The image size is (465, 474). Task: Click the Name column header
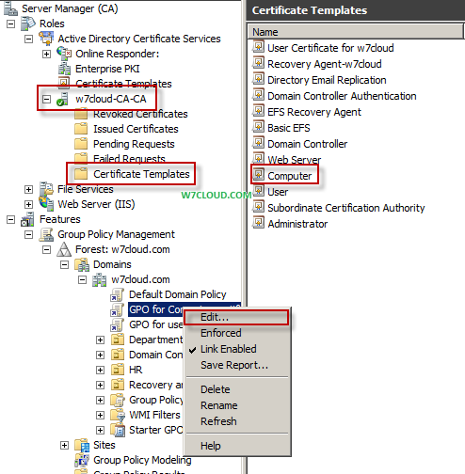pos(356,32)
